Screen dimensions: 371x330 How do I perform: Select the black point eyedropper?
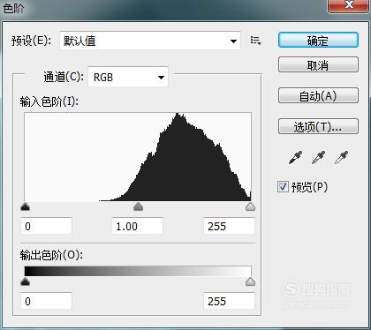pos(296,157)
